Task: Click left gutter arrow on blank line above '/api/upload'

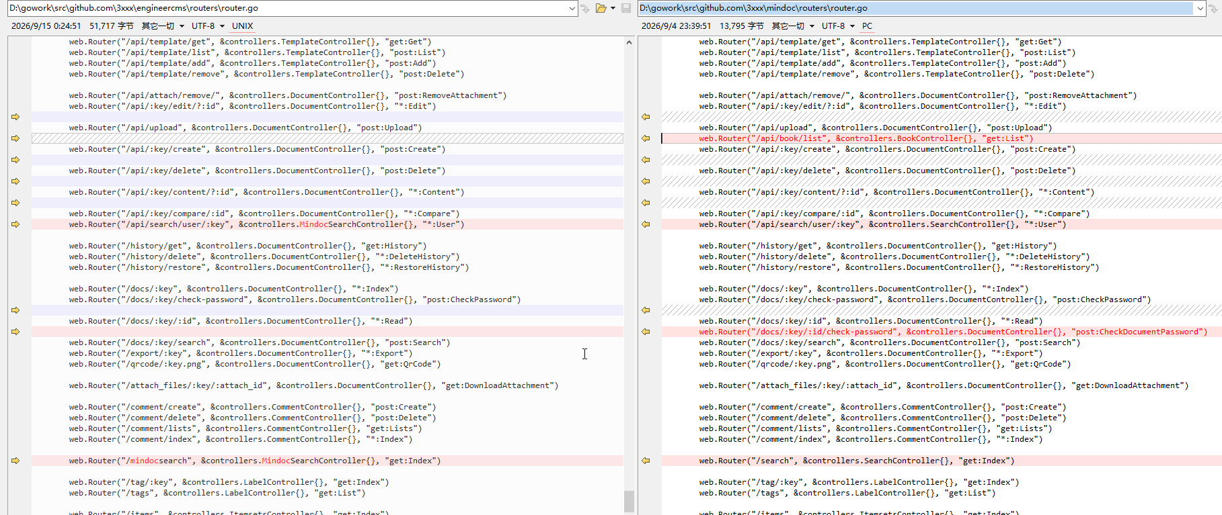Action: click(15, 117)
